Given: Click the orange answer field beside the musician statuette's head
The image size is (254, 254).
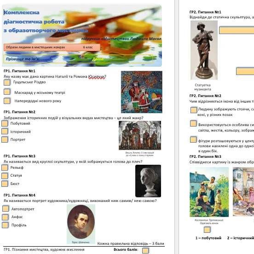Looking at the screenshot, I should tap(237, 30).
